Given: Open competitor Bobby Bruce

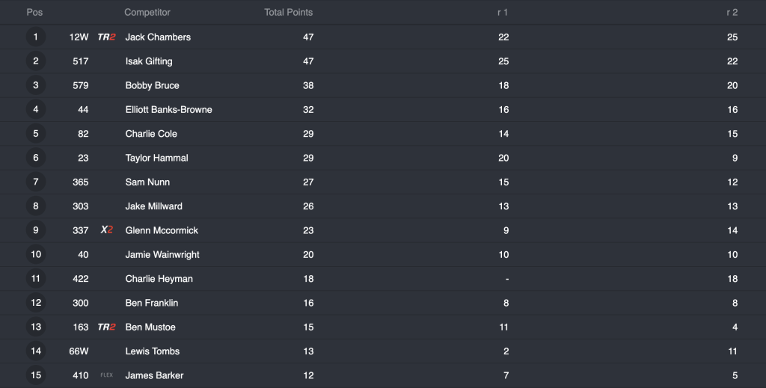Looking at the screenshot, I should (152, 85).
